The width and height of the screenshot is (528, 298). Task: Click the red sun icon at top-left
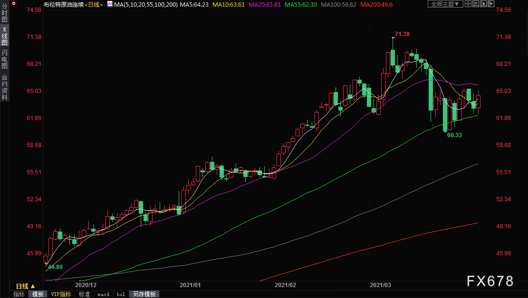[13, 4]
